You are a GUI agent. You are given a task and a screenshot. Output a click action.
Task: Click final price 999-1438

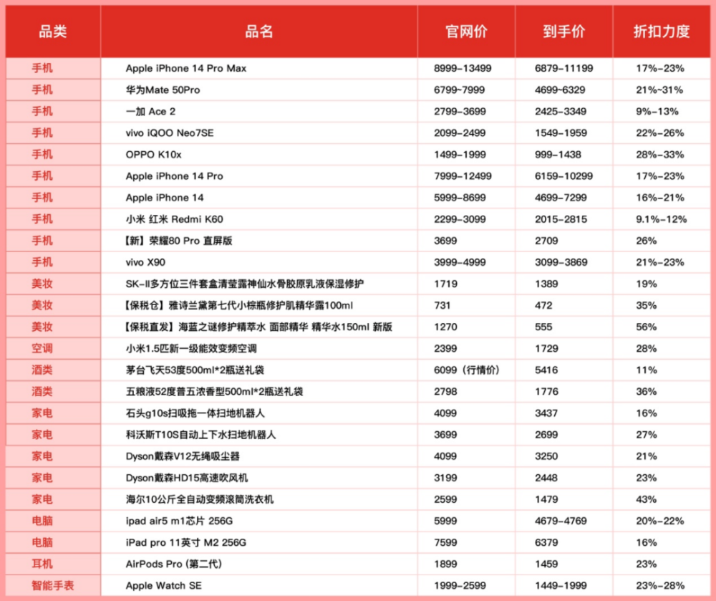558,154
